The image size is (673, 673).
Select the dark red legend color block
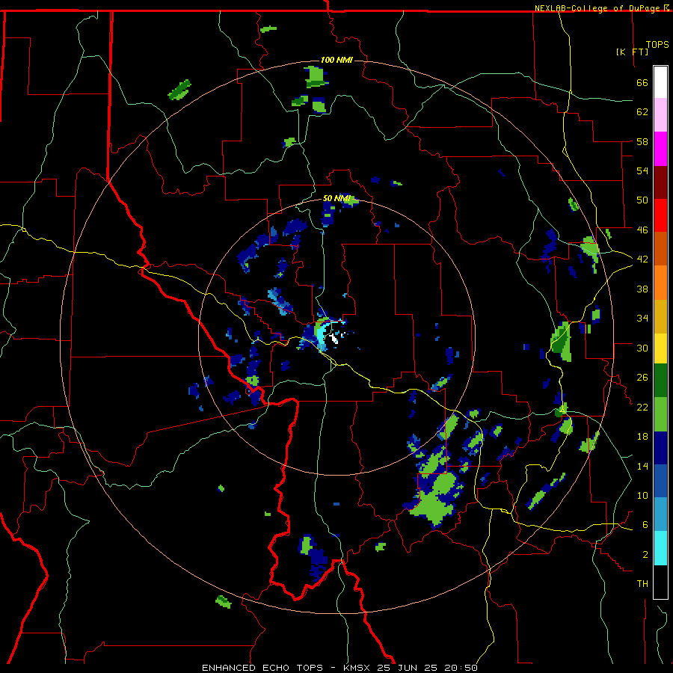(x=660, y=182)
